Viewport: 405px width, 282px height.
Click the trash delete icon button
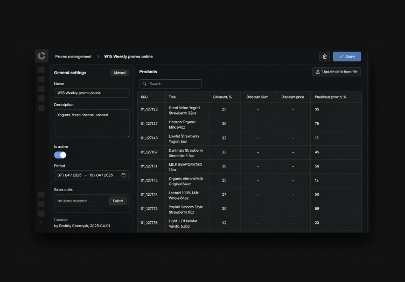pos(325,57)
